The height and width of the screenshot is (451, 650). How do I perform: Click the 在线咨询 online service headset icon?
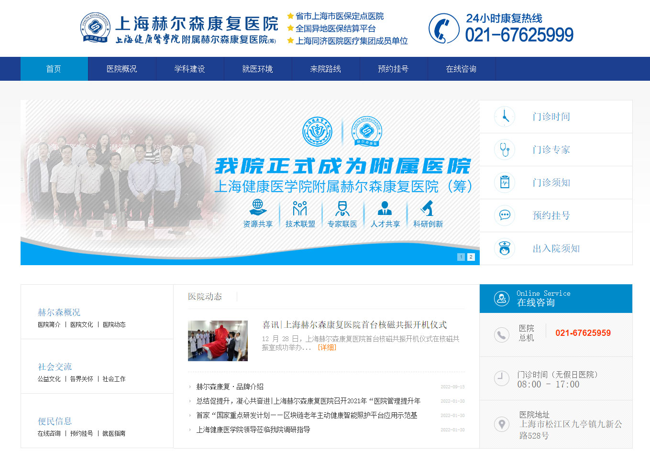(x=501, y=299)
